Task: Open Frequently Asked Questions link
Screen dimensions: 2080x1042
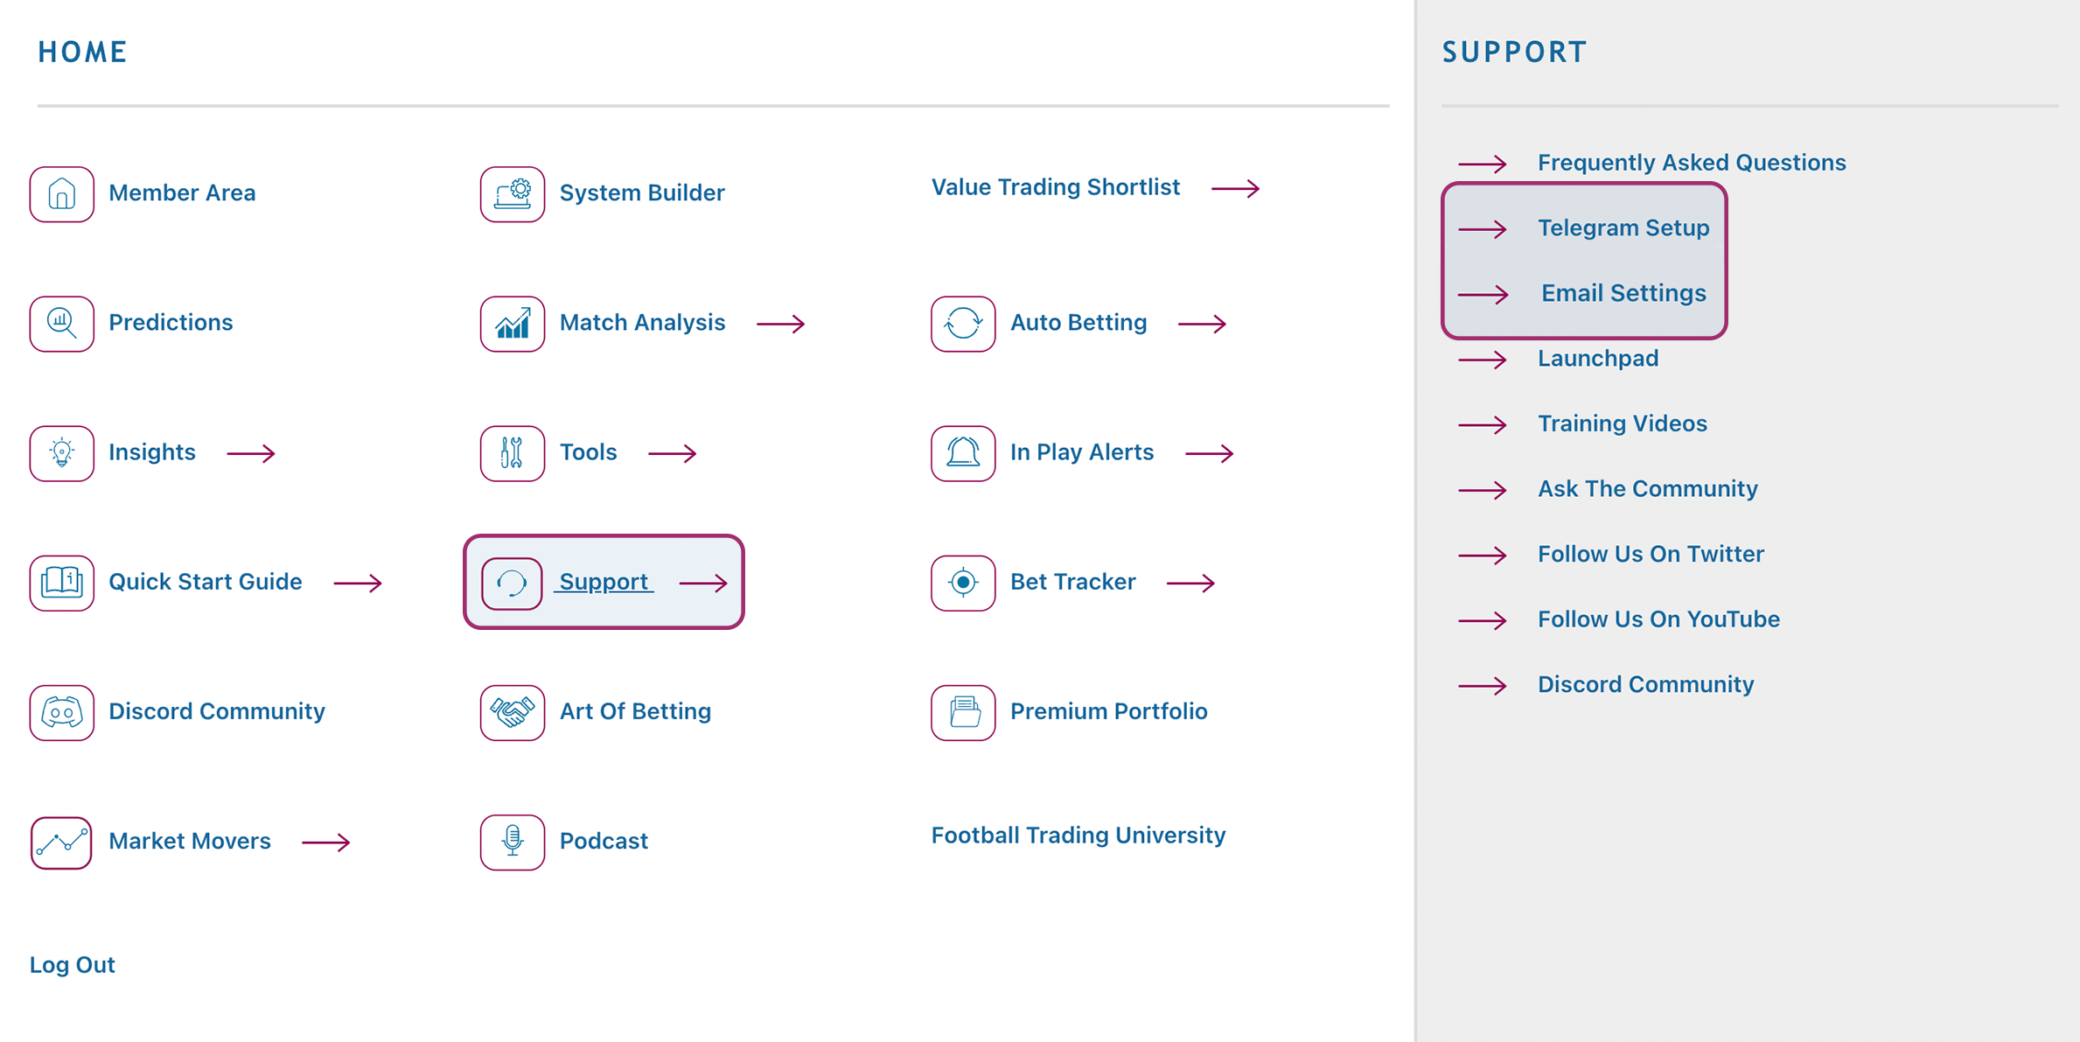Action: pos(1692,163)
